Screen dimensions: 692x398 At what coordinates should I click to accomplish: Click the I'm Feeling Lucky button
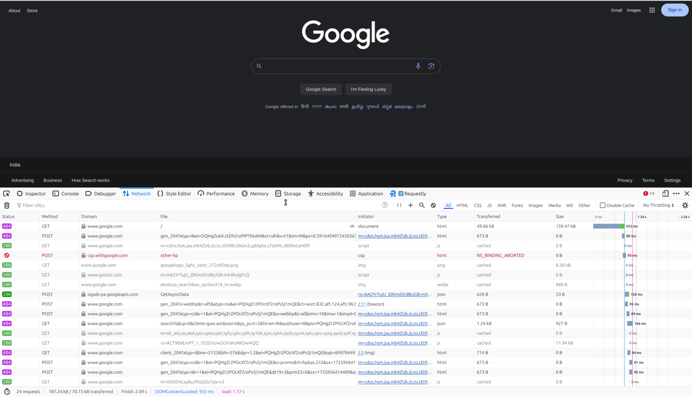[x=368, y=89]
